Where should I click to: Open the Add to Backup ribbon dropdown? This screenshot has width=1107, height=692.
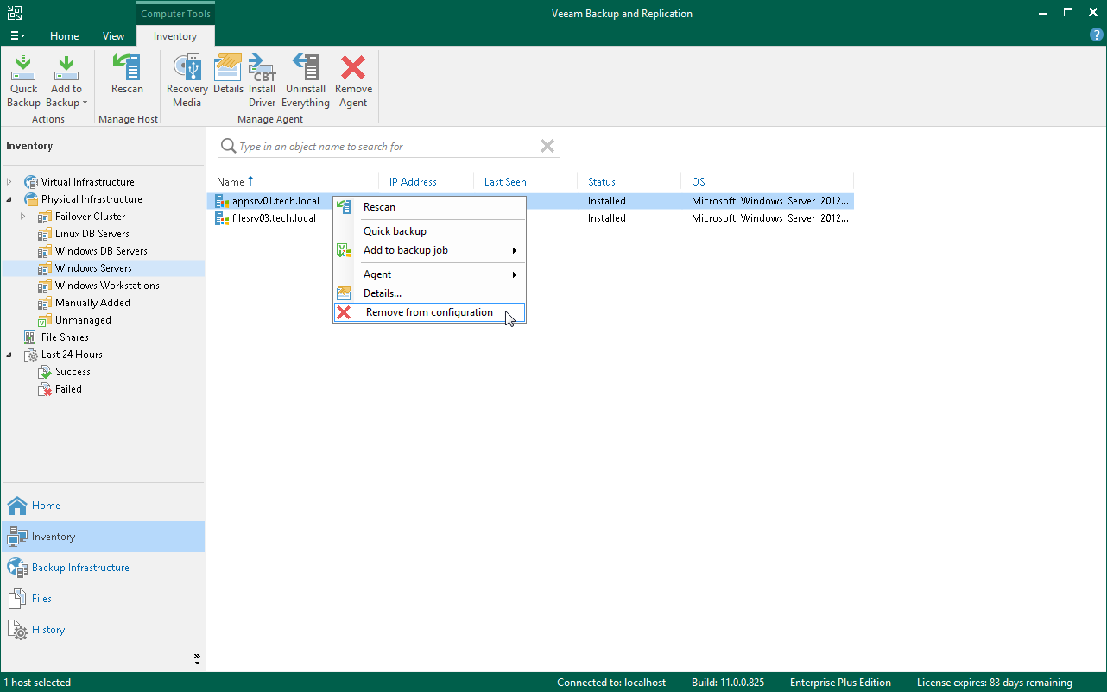(x=66, y=81)
